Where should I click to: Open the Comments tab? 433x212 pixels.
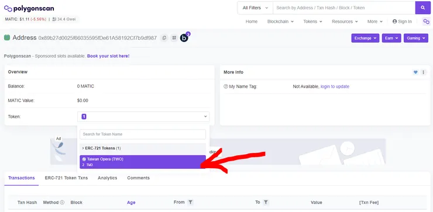(x=138, y=178)
